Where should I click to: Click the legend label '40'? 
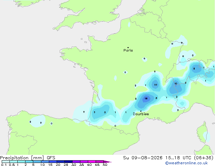tap(89, 165)
